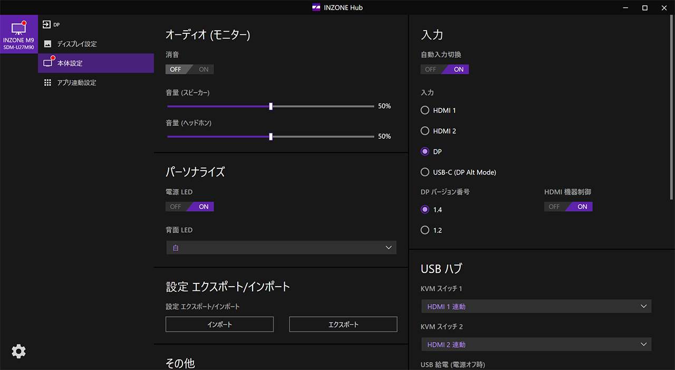Click the アプリ連動設定 grid icon
675x370 pixels.
[47, 83]
